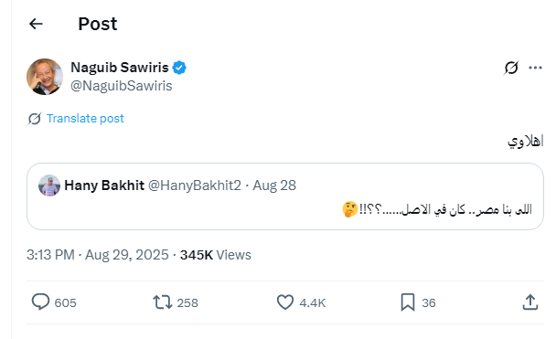Open Grok icon at post top right
The width and height of the screenshot is (556, 339).
click(x=511, y=68)
